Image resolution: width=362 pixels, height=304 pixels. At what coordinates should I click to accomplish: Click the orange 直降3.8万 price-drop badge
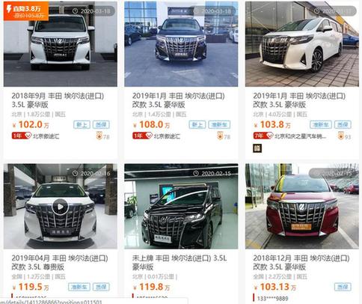point(26,11)
